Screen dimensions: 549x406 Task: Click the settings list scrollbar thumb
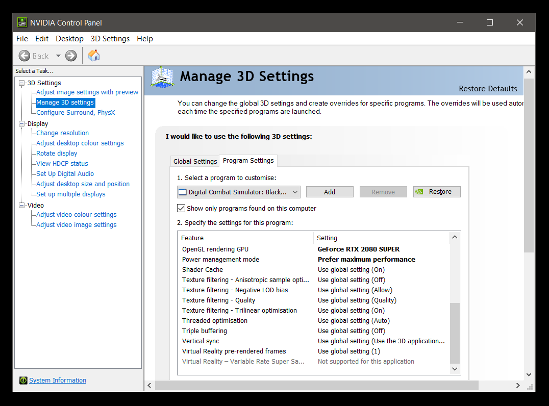pos(455,333)
